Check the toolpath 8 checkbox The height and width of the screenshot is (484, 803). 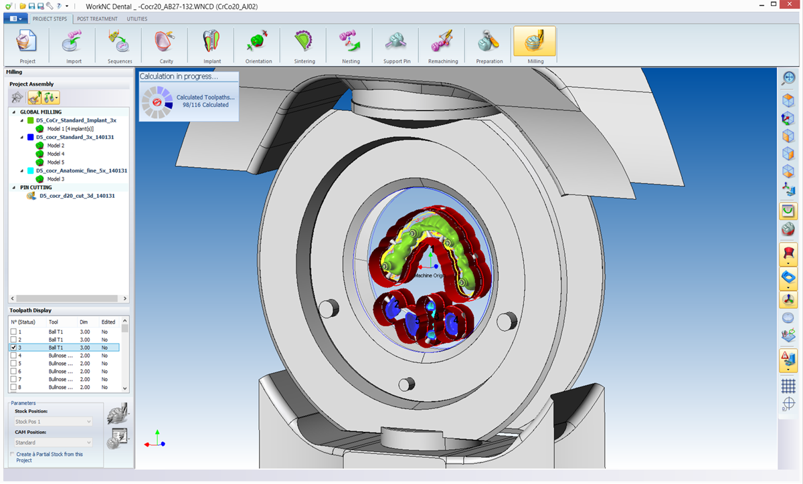click(x=14, y=387)
